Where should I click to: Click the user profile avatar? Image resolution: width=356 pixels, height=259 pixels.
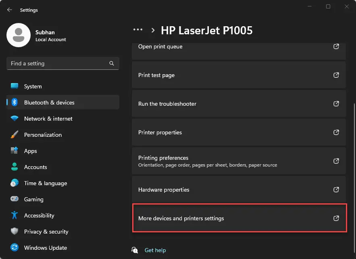tap(19, 35)
